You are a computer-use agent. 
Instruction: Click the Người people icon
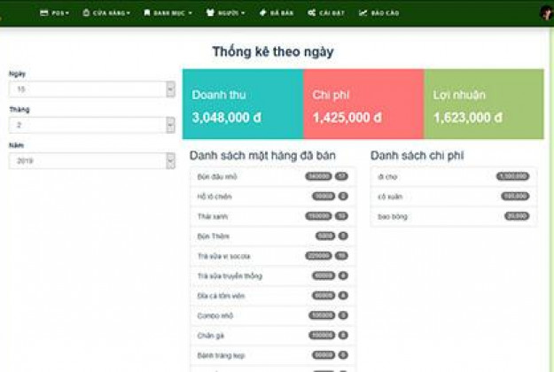[210, 13]
